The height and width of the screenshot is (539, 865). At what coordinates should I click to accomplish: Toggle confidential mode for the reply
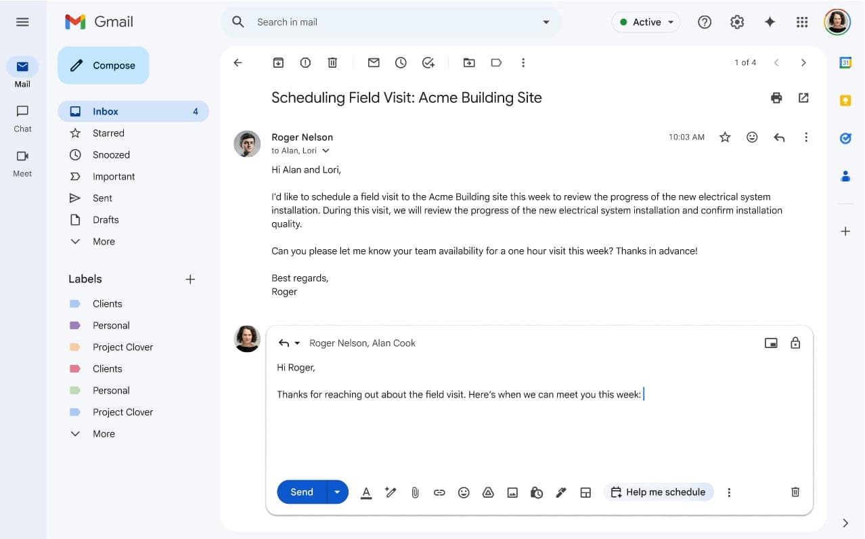point(537,492)
